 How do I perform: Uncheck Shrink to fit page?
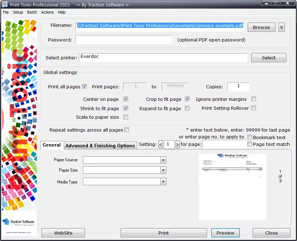pos(126,108)
